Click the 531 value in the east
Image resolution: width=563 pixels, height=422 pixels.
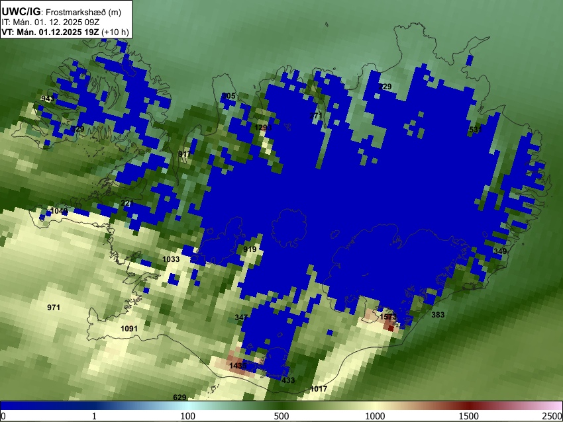coord(476,130)
